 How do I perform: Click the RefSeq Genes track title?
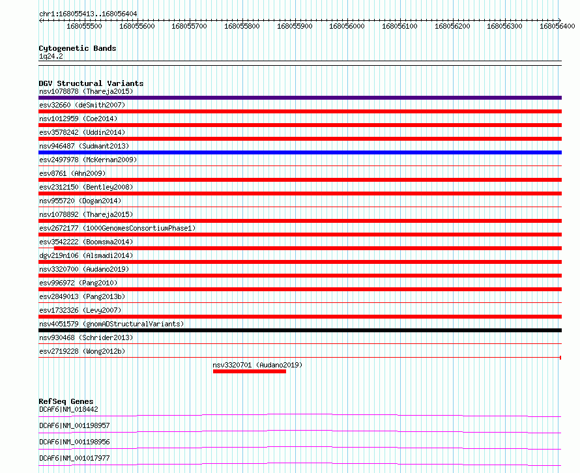[x=66, y=401]
